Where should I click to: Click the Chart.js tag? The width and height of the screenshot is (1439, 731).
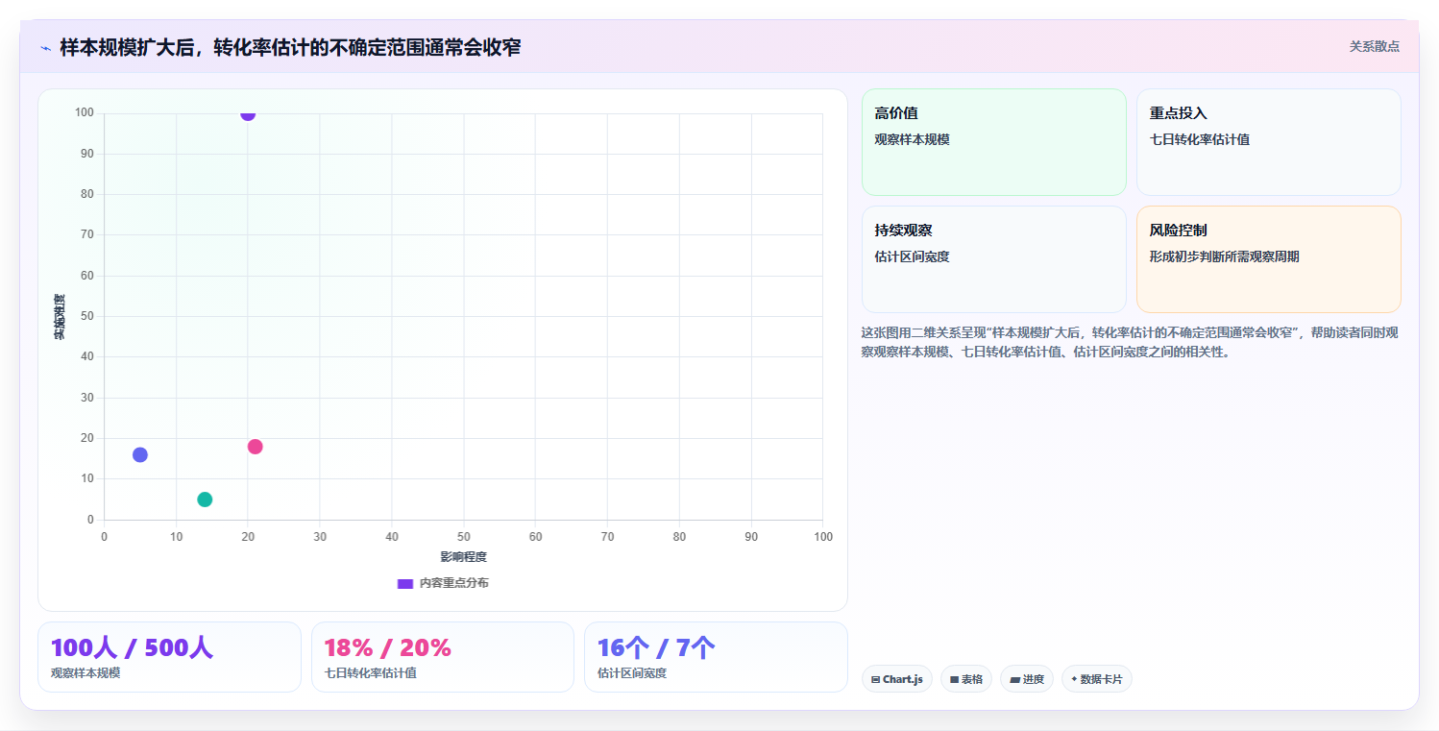[x=896, y=679]
